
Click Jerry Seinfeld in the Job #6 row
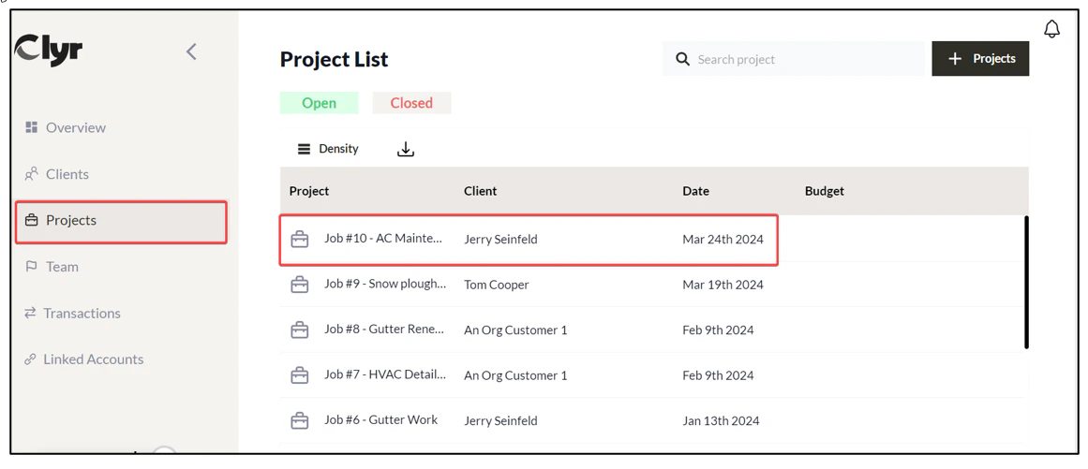pyautogui.click(x=500, y=420)
